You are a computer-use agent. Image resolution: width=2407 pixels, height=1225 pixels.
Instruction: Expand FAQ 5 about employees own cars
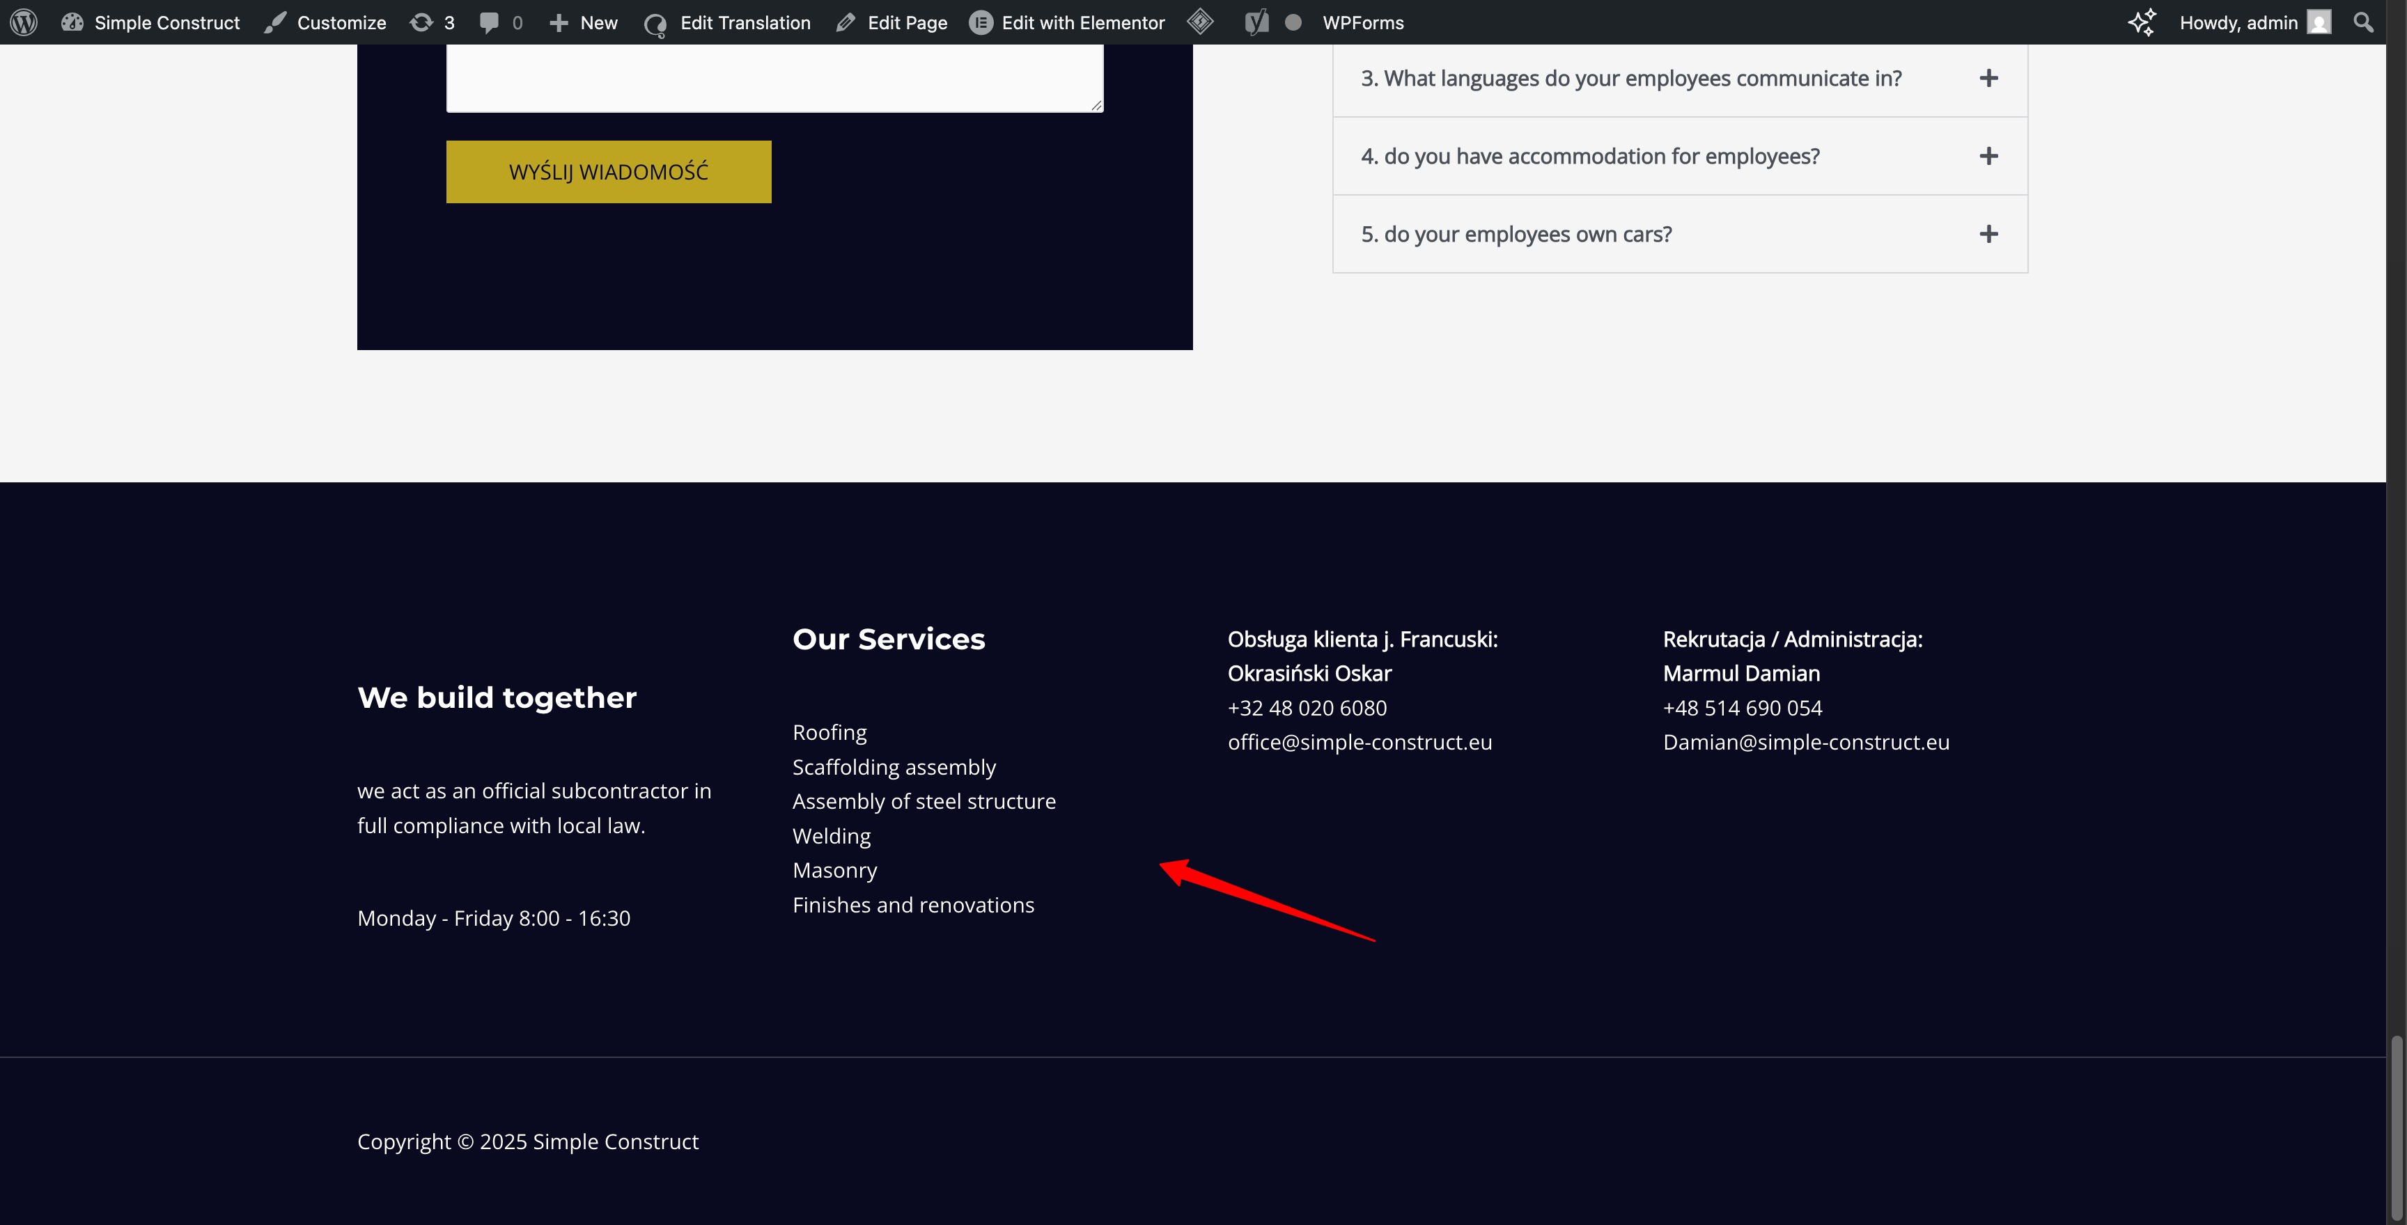(1680, 235)
